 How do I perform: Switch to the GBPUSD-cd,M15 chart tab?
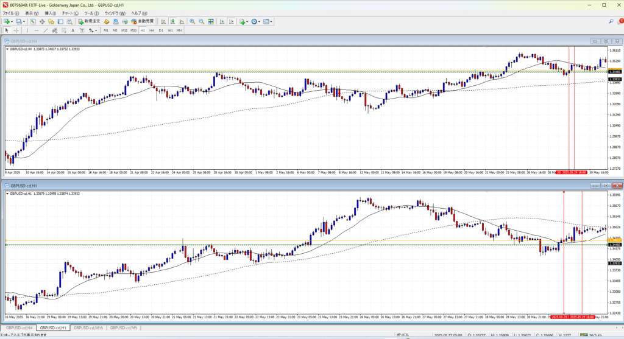(88, 328)
